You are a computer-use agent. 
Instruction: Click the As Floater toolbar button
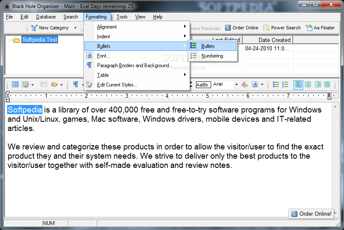pos(320,28)
